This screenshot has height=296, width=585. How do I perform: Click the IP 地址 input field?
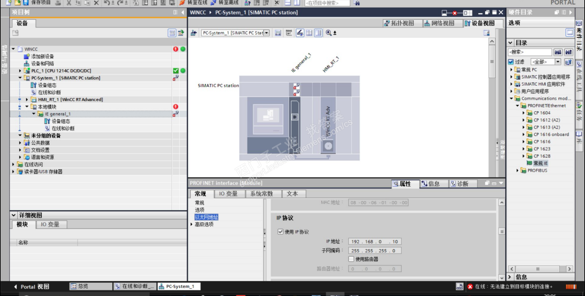375,241
